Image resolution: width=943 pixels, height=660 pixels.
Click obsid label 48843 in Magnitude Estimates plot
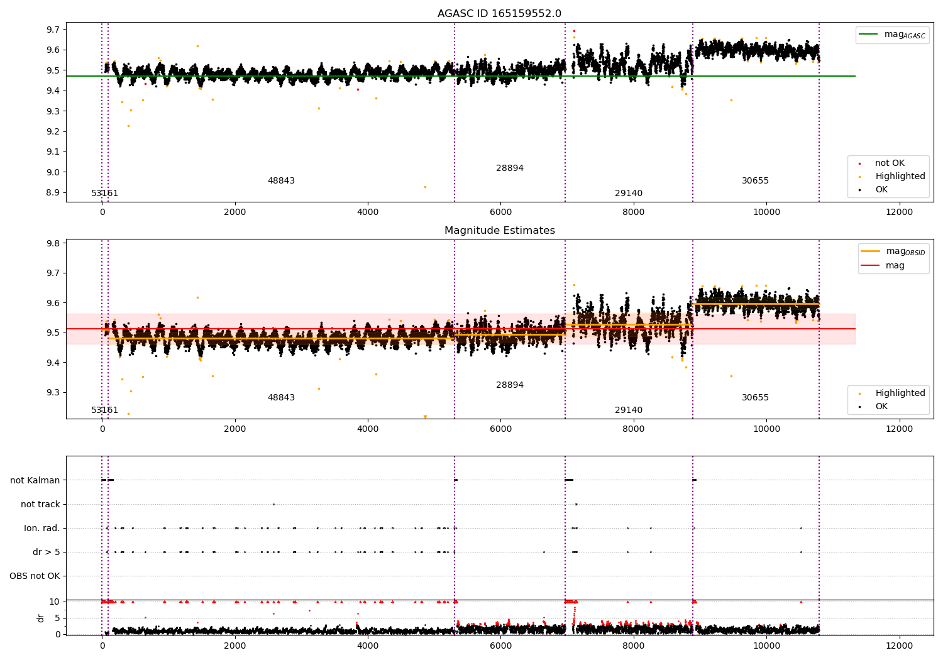(281, 398)
